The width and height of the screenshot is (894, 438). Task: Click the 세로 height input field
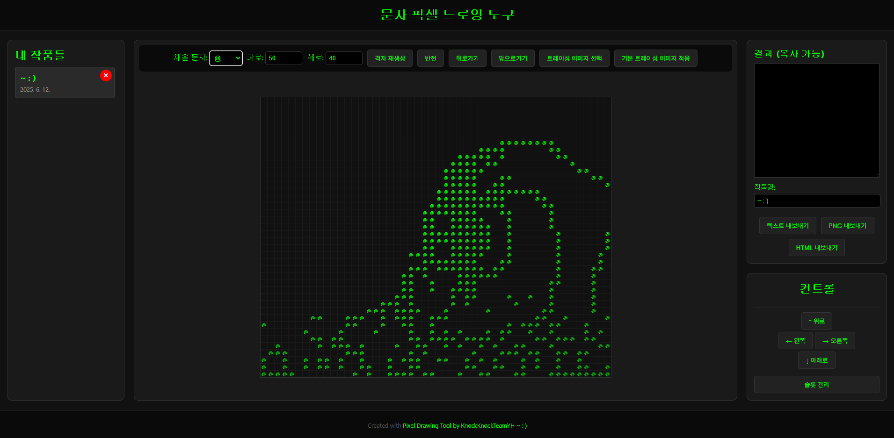[344, 58]
